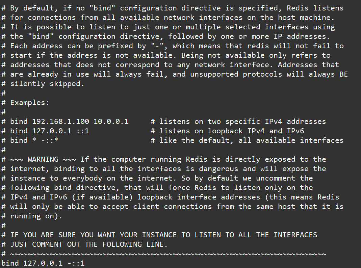Click "JUST COMMENT OUT THE FOLLOWING LINE."
Screen dimensions: 361x268
point(89,244)
